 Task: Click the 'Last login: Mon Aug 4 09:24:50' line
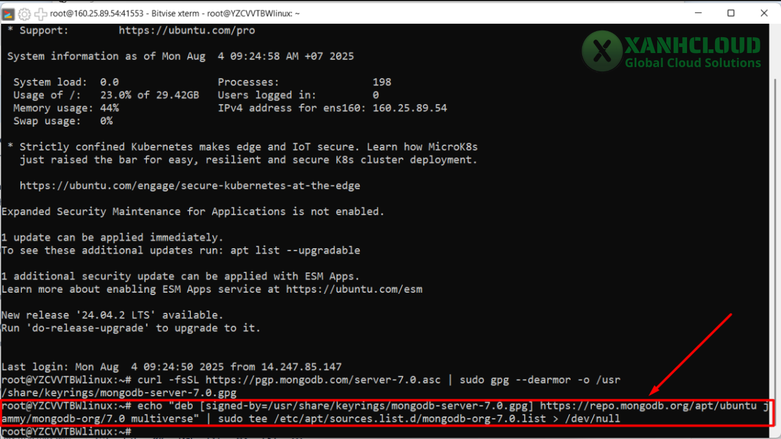[x=171, y=367]
